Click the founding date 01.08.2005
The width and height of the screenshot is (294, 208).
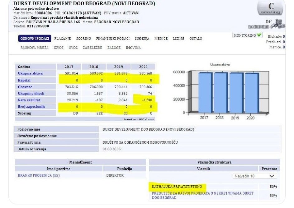click(111, 149)
